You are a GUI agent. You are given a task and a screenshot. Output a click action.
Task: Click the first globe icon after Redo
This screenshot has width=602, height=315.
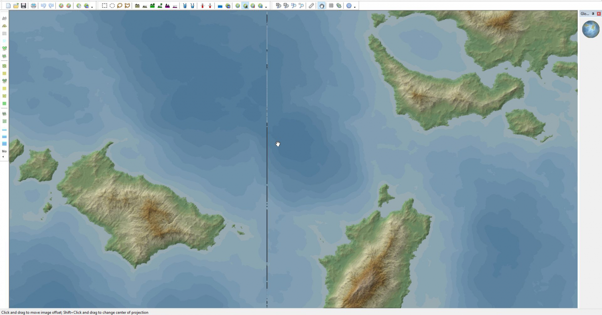coord(61,6)
